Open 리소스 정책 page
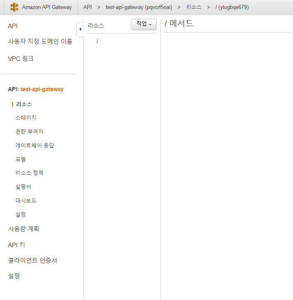The height and width of the screenshot is (300, 293). [x=29, y=173]
